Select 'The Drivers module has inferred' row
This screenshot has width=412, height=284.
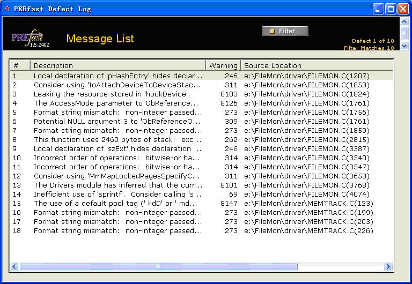202,185
